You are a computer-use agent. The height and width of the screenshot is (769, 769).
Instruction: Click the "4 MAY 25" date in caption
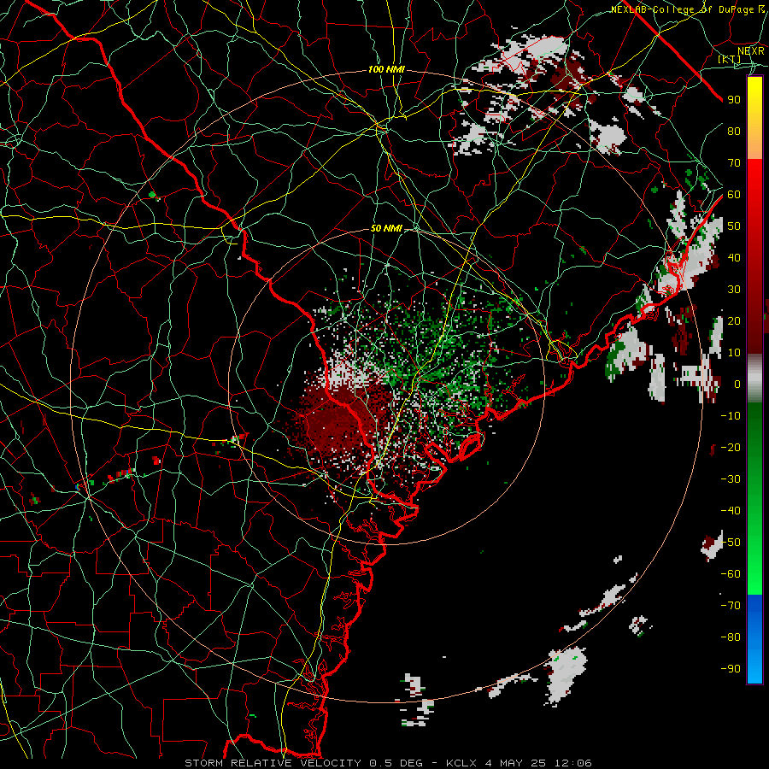point(516,763)
